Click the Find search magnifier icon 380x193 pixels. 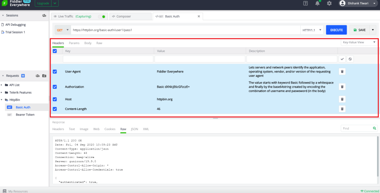[375, 129]
